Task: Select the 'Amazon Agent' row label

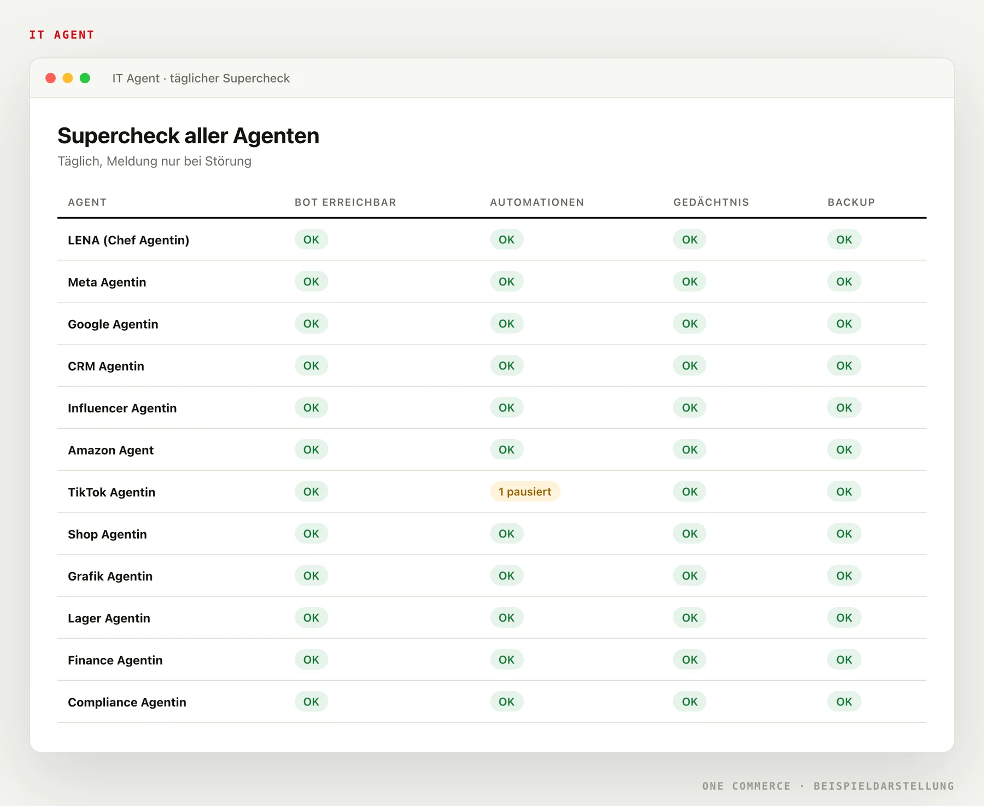Action: pos(111,451)
